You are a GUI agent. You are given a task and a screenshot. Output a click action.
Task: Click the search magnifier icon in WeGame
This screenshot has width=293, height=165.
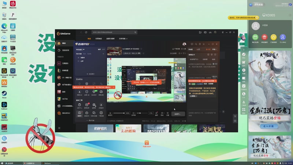coord(135,32)
